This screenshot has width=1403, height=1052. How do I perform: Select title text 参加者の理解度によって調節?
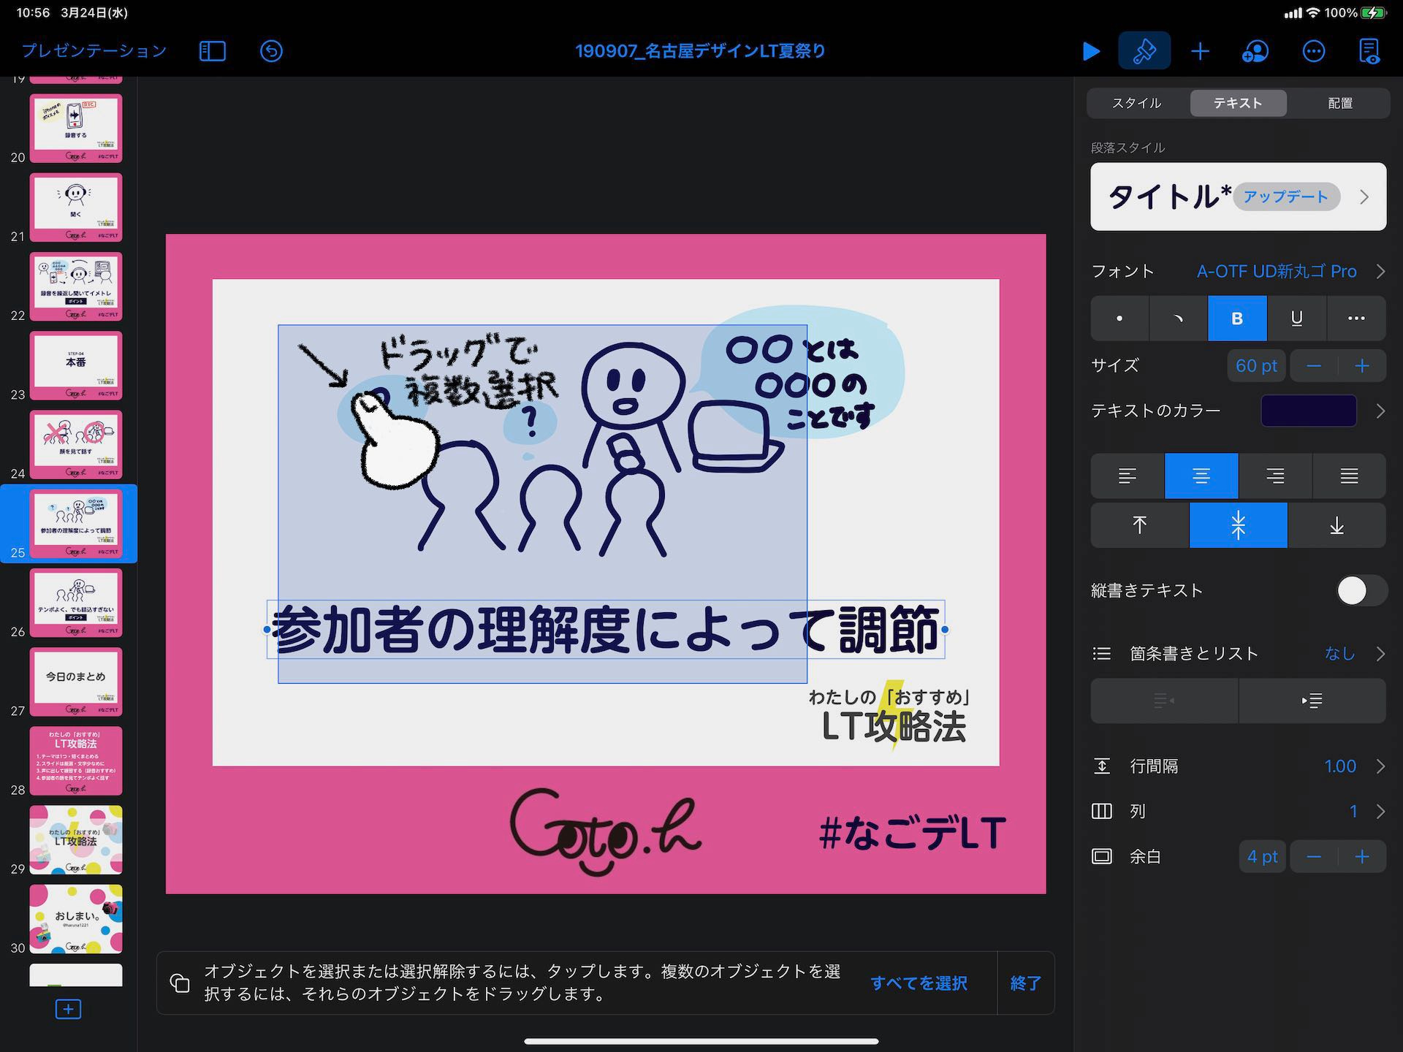point(606,629)
